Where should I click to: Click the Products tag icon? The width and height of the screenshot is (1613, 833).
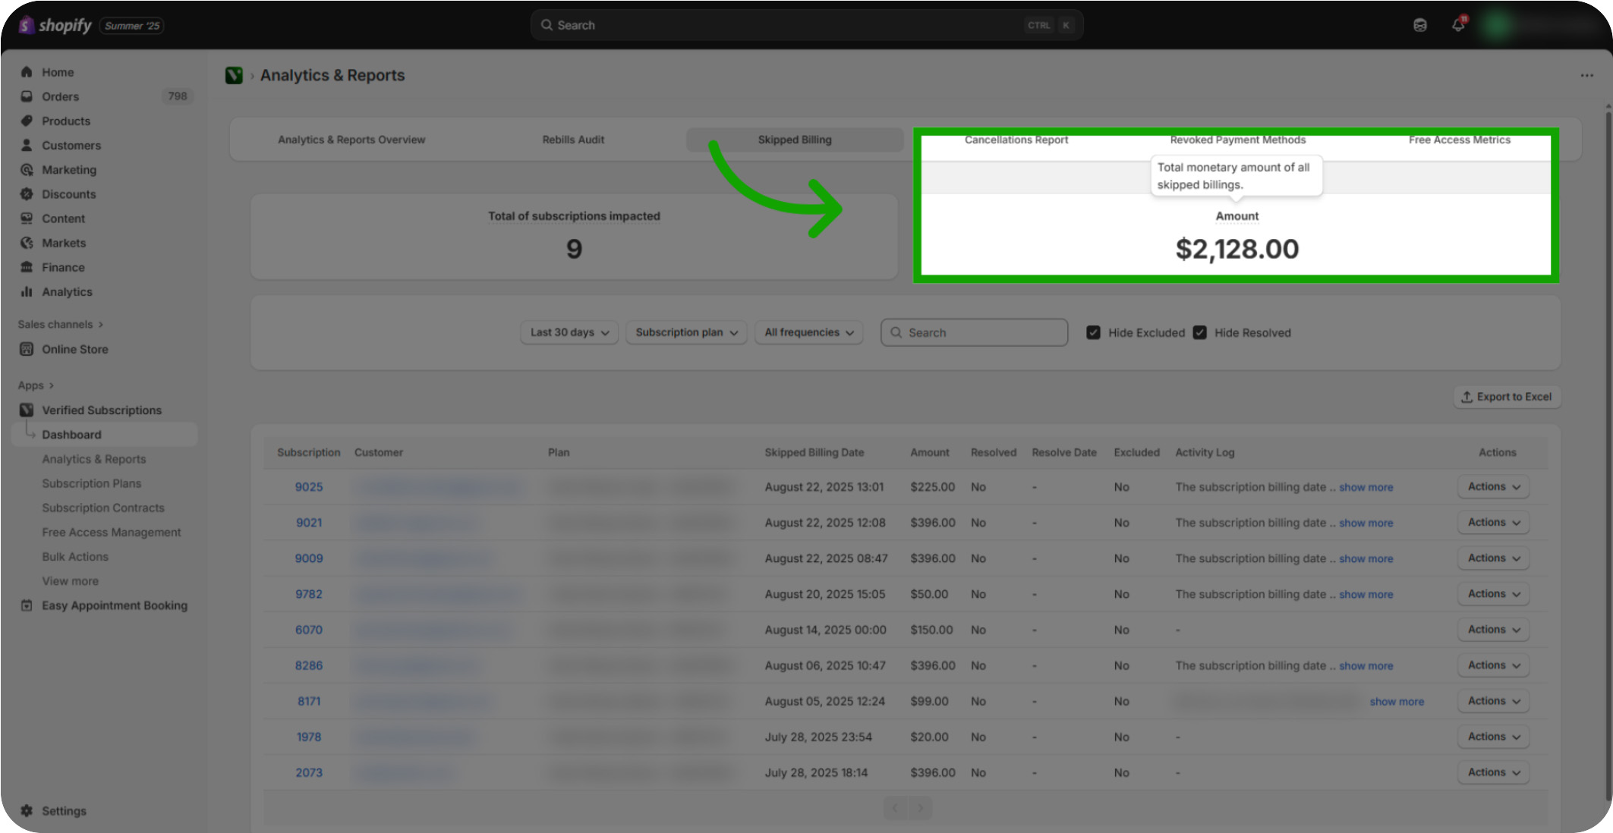[27, 121]
